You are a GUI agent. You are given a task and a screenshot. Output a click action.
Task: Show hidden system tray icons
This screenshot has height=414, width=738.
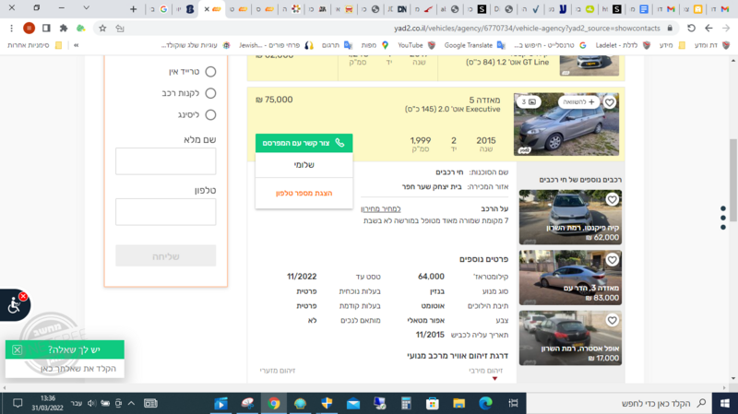[131, 403]
